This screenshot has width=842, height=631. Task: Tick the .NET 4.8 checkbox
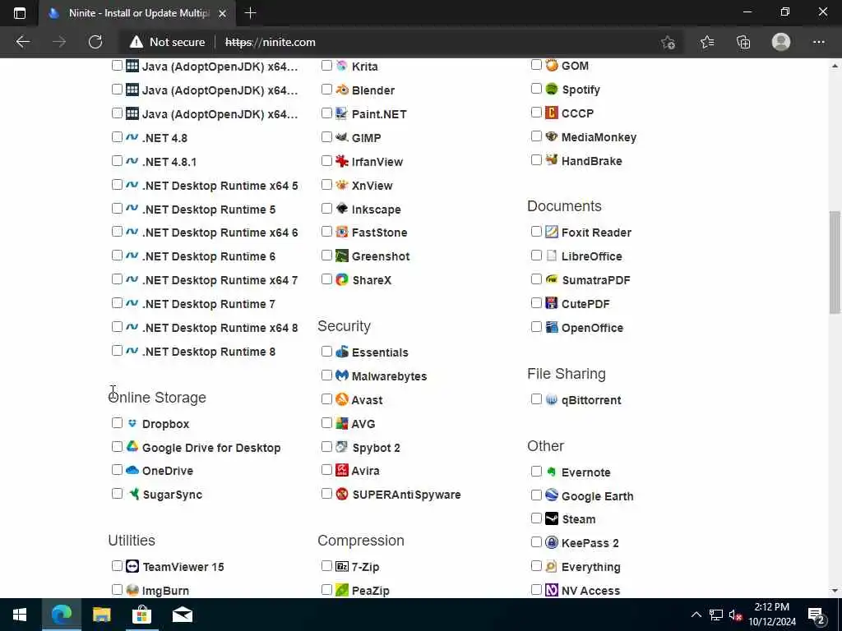click(x=117, y=137)
